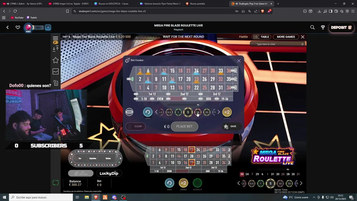The image size is (357, 201).
Task: Click right arrow of bottom chip tray
Action: coord(301,183)
